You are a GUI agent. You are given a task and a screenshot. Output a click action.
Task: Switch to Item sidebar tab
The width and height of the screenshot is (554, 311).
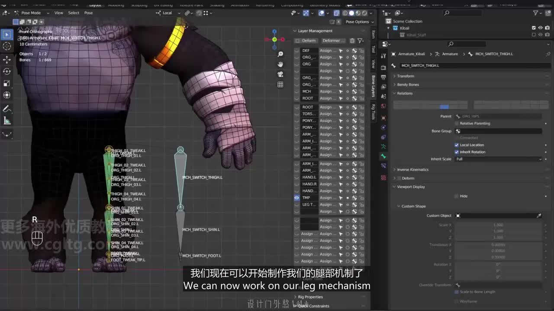(x=374, y=35)
